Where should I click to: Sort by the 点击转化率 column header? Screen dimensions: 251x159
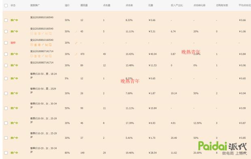[x=199, y=5]
